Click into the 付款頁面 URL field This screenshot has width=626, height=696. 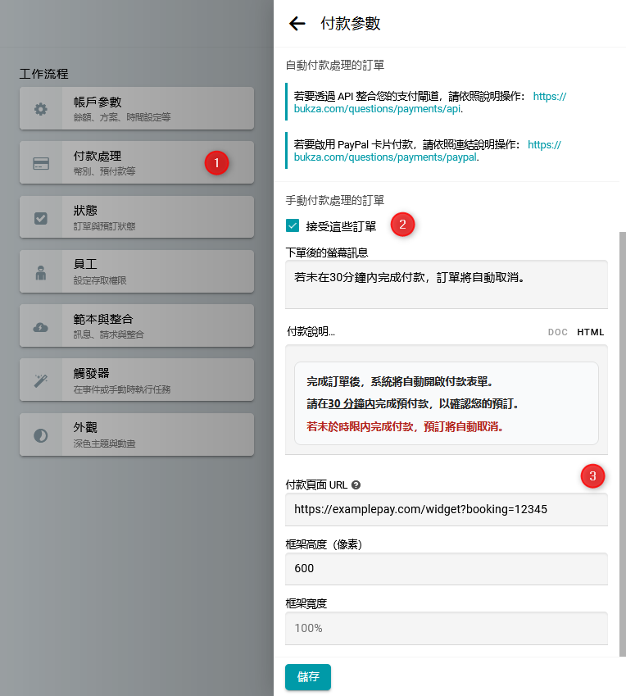(446, 509)
